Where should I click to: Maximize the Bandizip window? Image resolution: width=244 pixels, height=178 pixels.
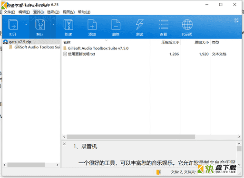pyautogui.click(x=221, y=5)
